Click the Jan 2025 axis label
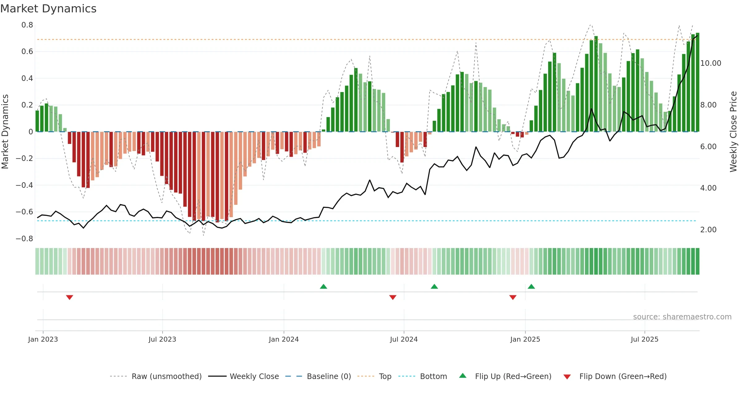This screenshot has width=742, height=417. (x=525, y=339)
